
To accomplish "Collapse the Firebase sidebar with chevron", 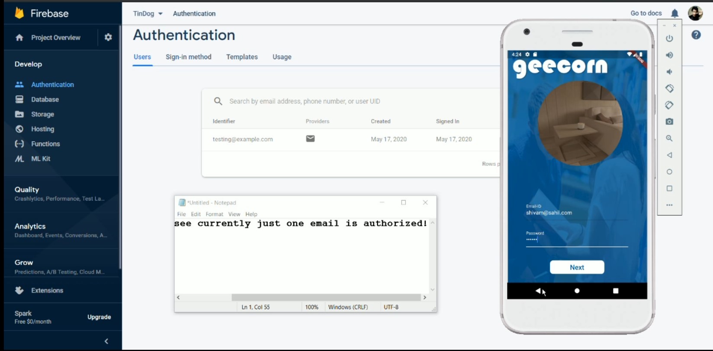I will coord(106,341).
